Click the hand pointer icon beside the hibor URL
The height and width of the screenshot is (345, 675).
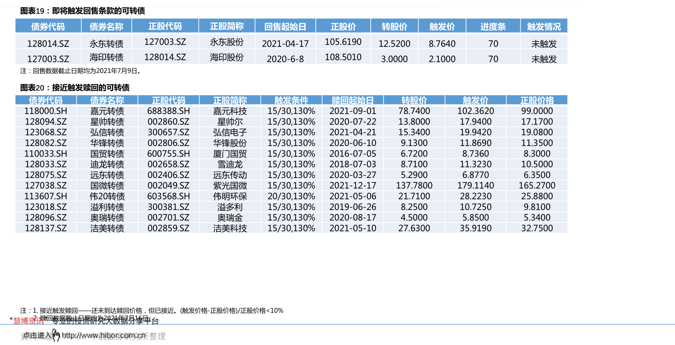click(x=56, y=335)
